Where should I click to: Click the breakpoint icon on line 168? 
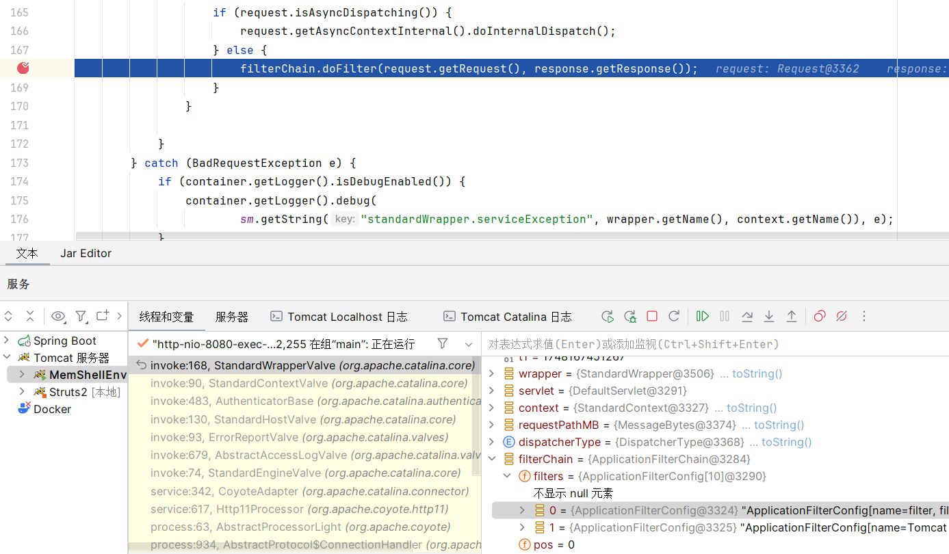[24, 68]
